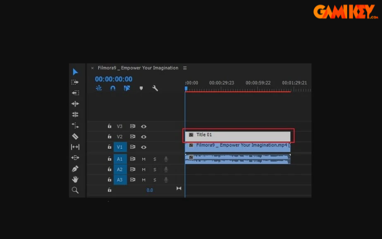Toggle A1 track targeting
This screenshot has width=382, height=239.
[120, 159]
